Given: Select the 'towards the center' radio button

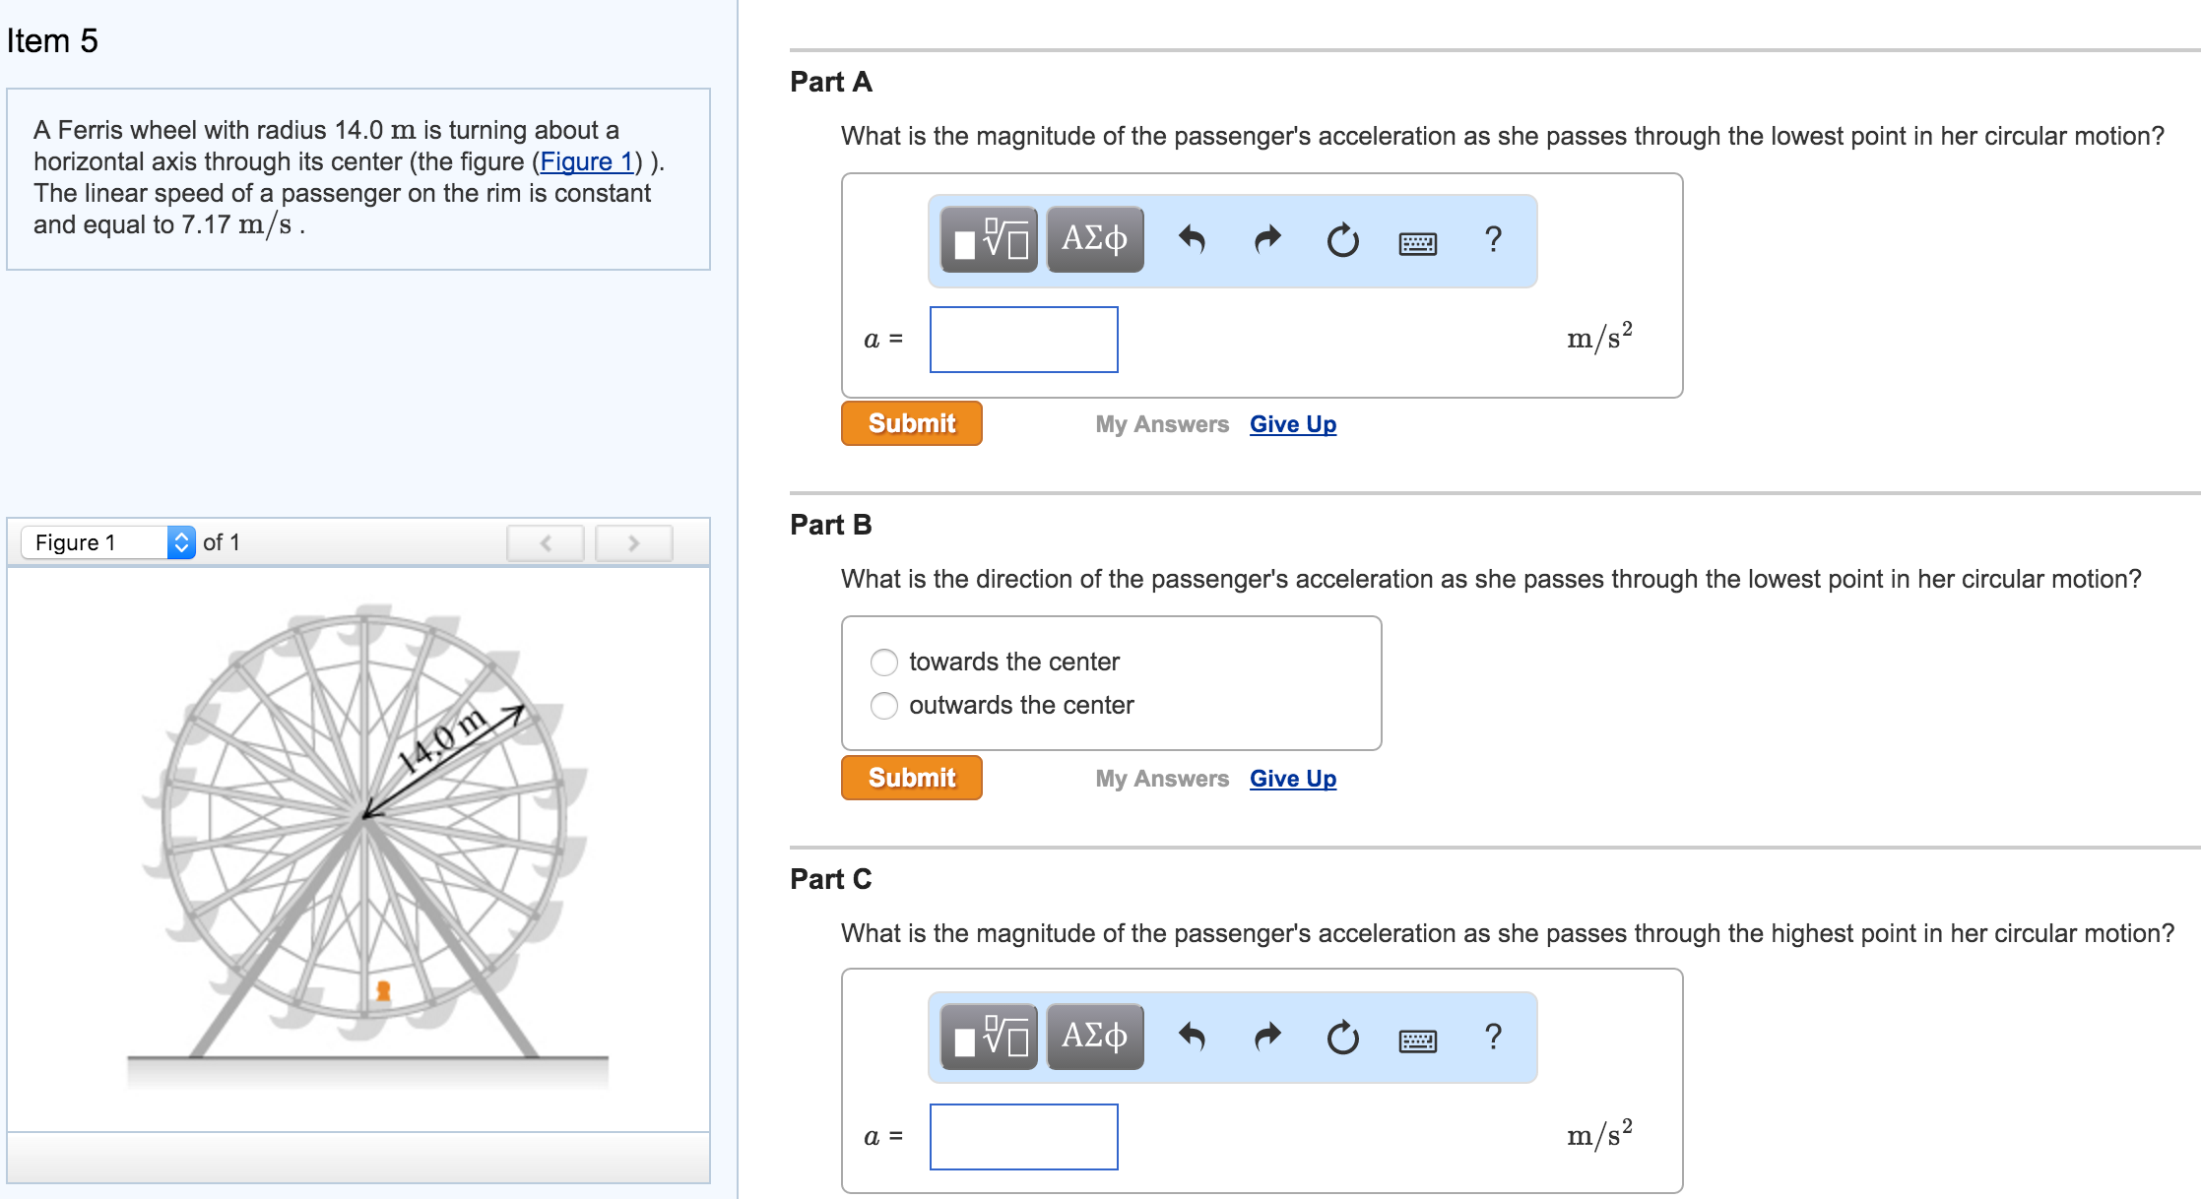Looking at the screenshot, I should [885, 663].
